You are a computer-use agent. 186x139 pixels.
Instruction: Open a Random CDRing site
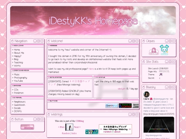pos(66,133)
